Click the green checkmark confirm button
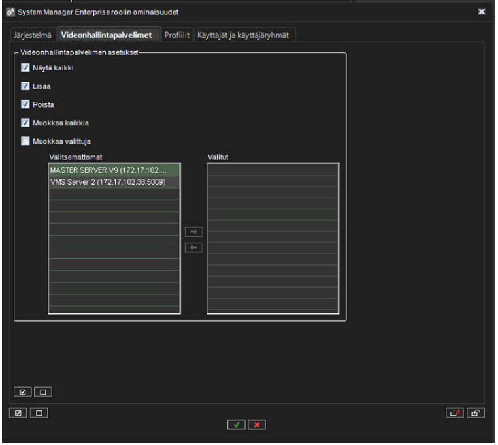The width and height of the screenshot is (498, 445). click(237, 425)
